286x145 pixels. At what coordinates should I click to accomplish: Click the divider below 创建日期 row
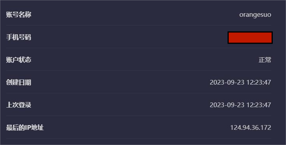tap(139, 93)
